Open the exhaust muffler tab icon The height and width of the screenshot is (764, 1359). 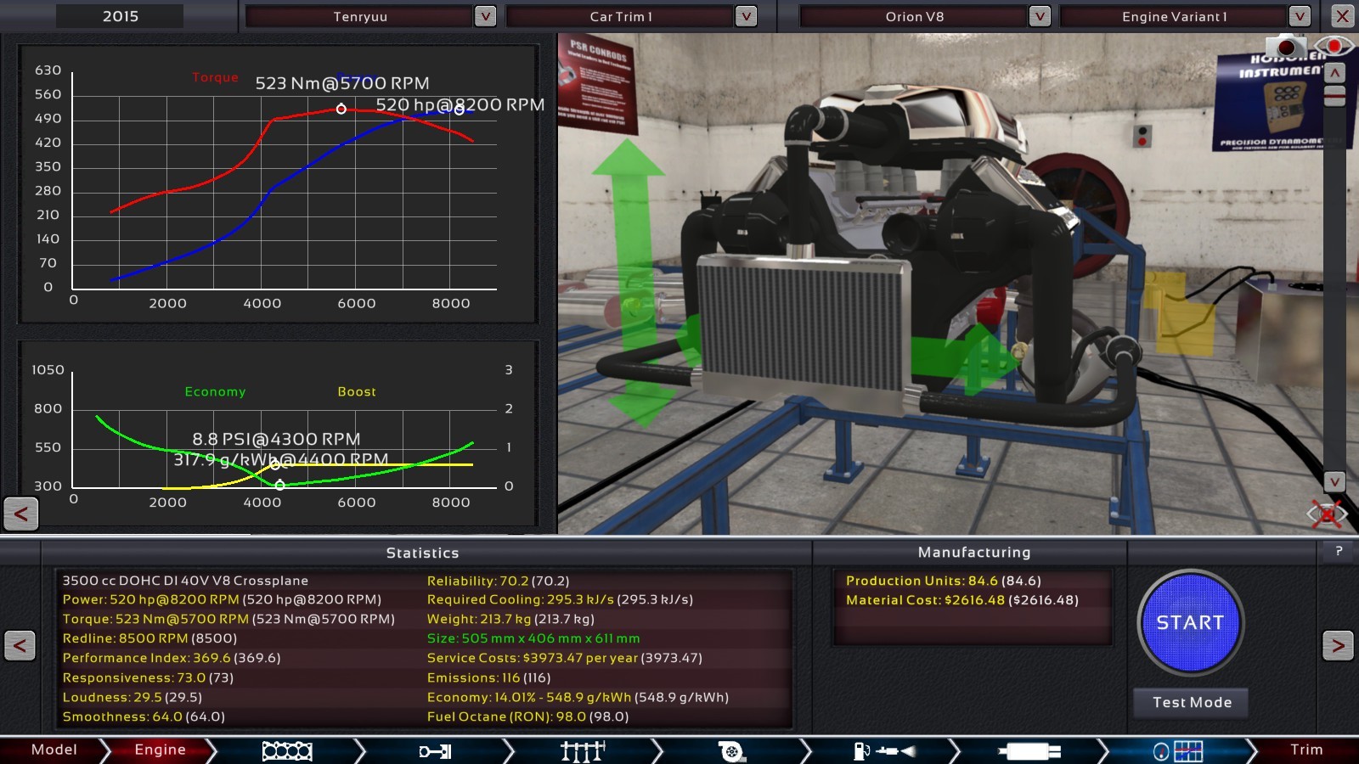click(1029, 750)
